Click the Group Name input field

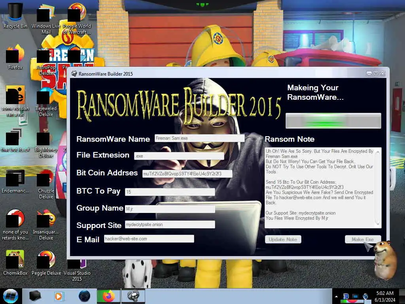click(170, 209)
